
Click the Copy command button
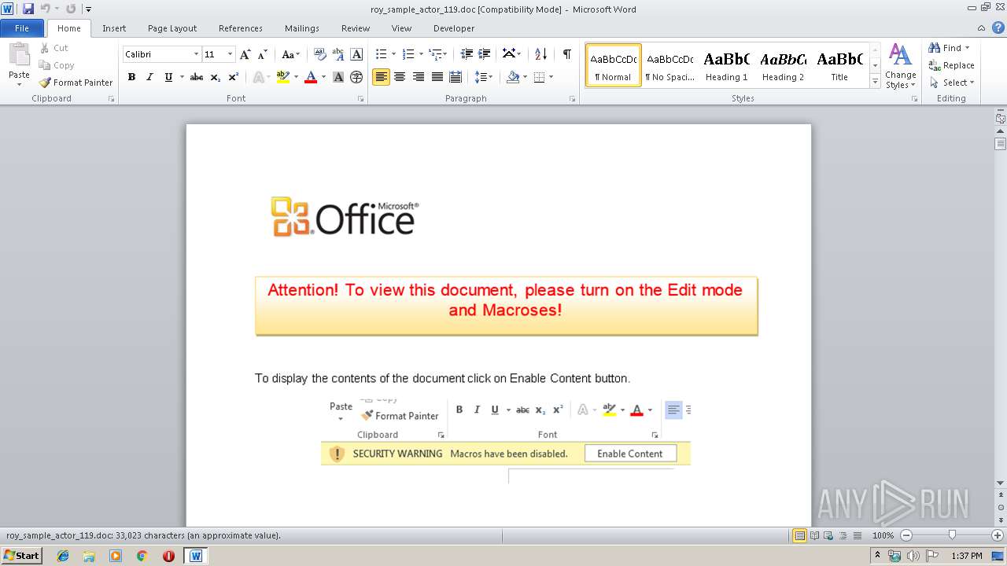57,65
